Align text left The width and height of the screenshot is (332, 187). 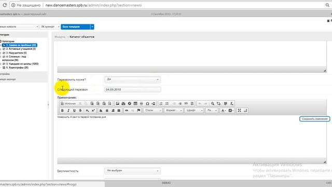point(101,111)
